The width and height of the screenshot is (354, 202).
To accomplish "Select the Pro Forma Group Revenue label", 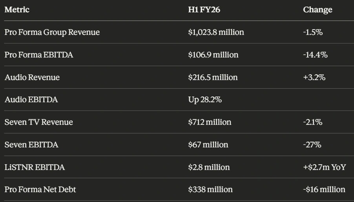I will (52, 32).
